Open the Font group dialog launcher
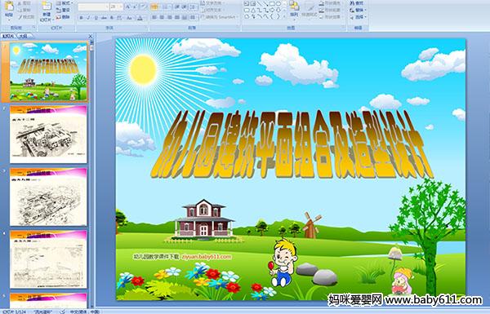 coord(146,27)
